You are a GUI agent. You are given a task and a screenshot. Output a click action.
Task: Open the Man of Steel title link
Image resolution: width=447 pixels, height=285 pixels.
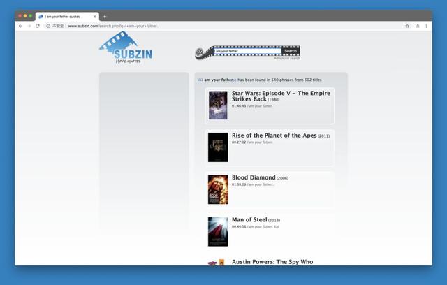[249, 219]
